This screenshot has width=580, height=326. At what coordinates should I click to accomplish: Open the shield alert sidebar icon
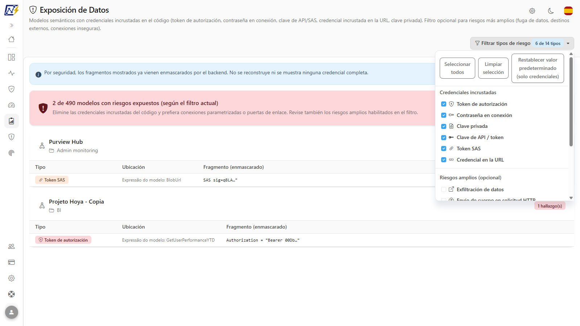coord(12,137)
